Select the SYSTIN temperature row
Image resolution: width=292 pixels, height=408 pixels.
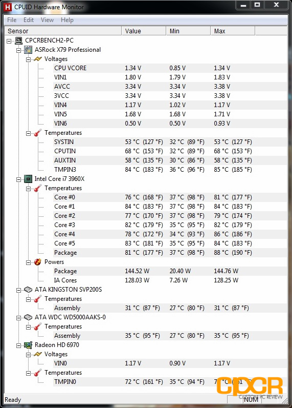(x=170, y=142)
